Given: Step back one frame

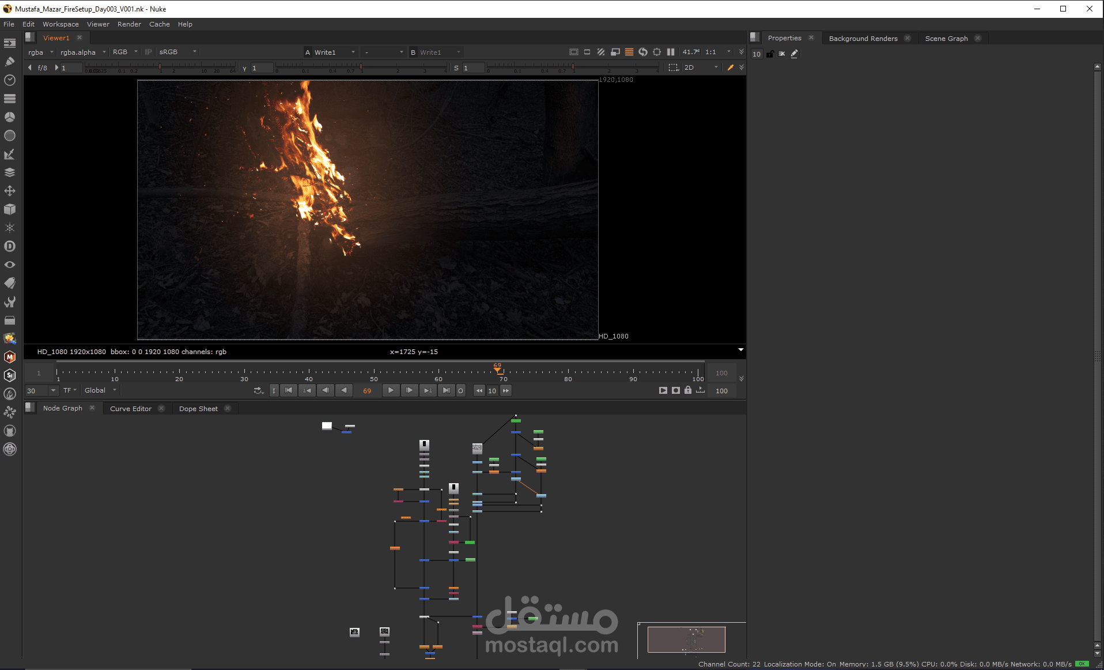Looking at the screenshot, I should coord(326,390).
